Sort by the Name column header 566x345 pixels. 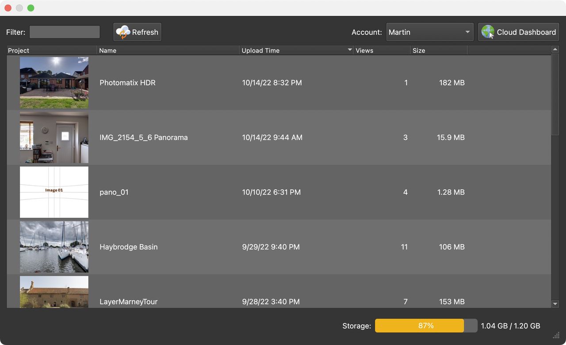pyautogui.click(x=168, y=50)
